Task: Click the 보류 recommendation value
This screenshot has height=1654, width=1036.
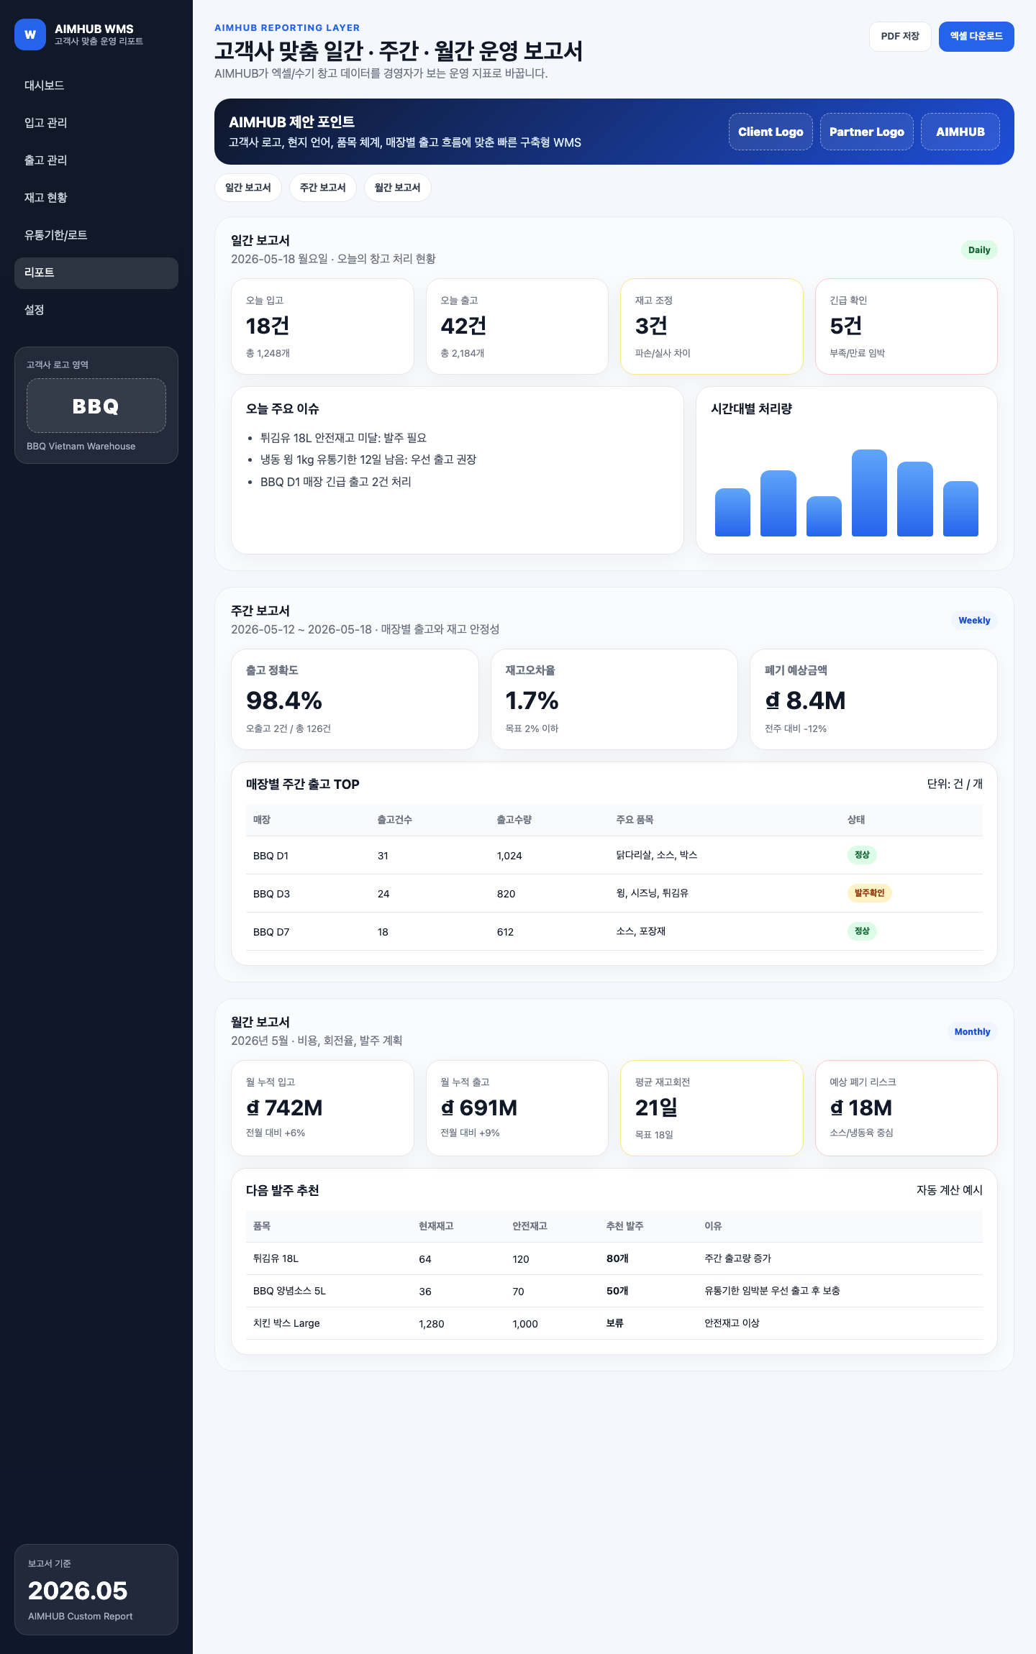Action: pos(614,1323)
